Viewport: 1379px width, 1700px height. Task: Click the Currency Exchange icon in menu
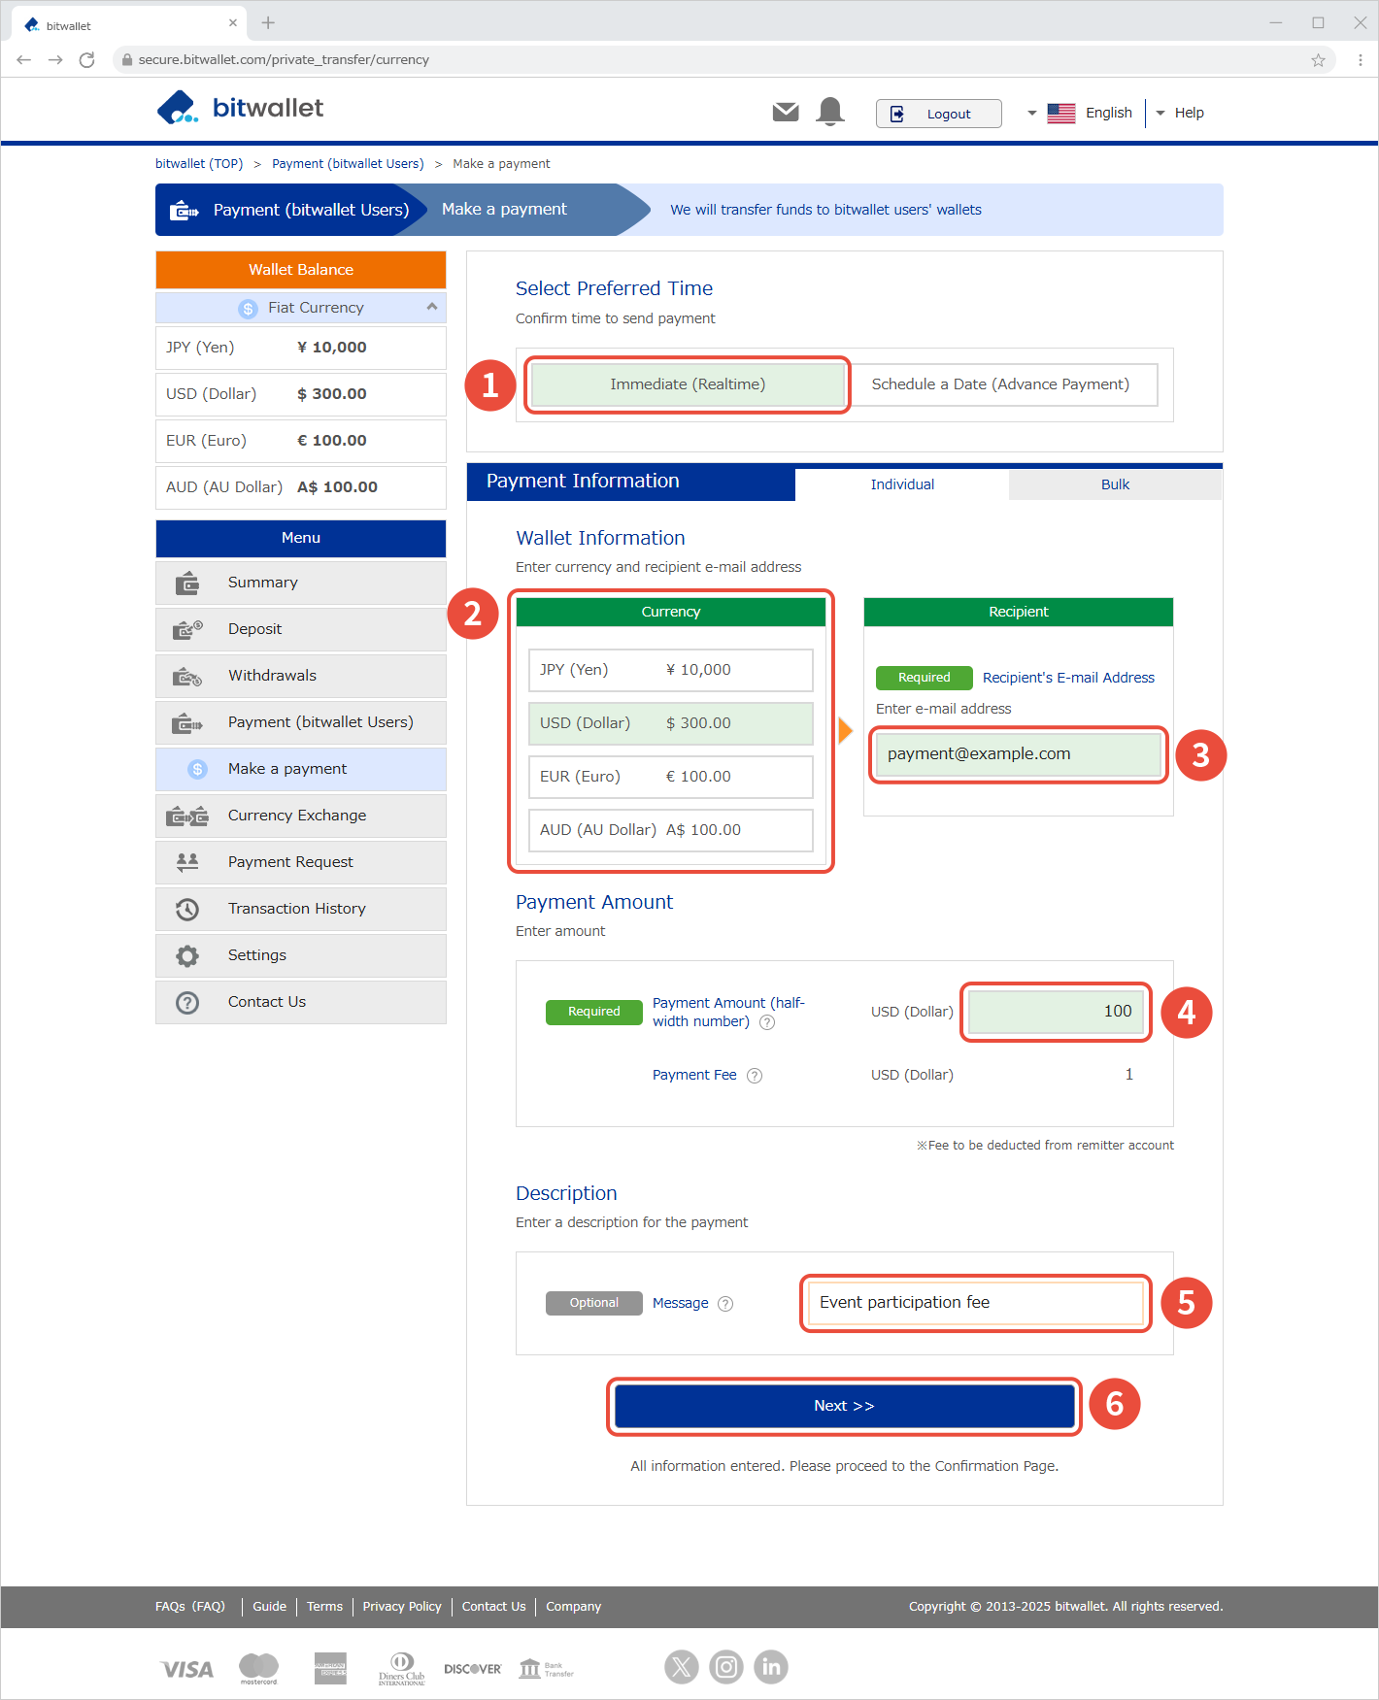point(187,816)
